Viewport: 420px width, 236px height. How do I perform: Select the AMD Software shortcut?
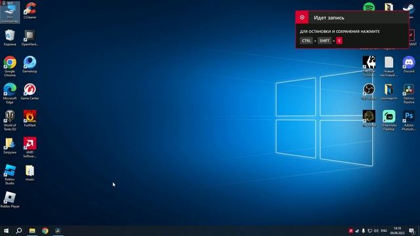pyautogui.click(x=30, y=147)
